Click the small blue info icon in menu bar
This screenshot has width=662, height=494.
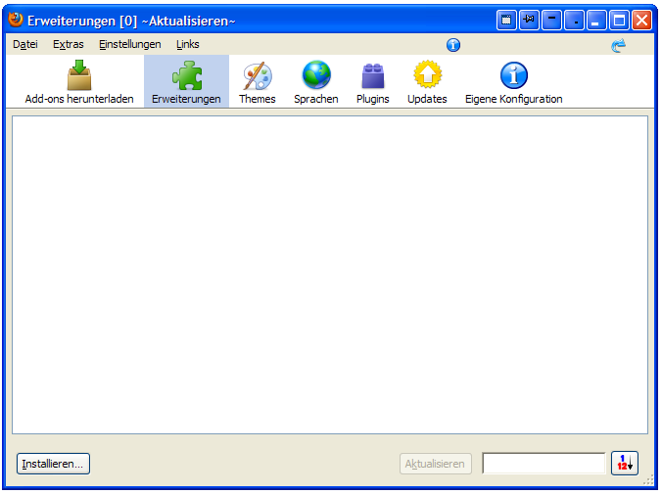(x=453, y=45)
